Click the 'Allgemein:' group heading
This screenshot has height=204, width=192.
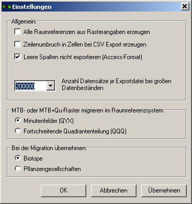pyautogui.click(x=24, y=21)
